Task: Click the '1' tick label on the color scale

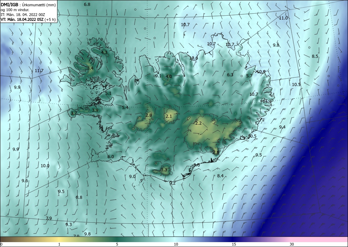Action: point(59,244)
